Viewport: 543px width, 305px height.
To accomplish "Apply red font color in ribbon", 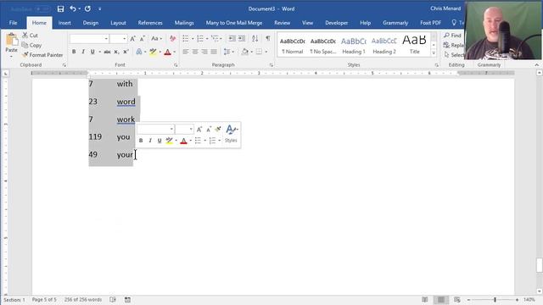I will coord(168,53).
